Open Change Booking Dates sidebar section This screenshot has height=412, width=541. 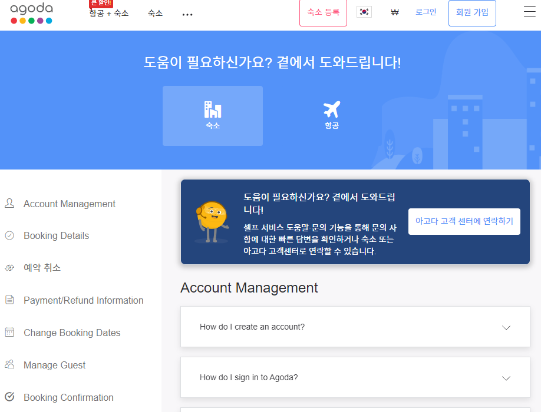pos(72,333)
